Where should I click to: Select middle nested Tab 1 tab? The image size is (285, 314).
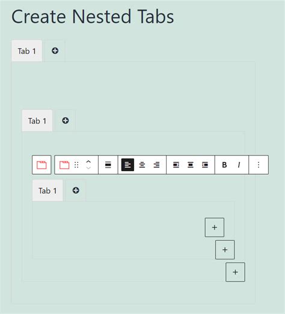click(x=37, y=121)
